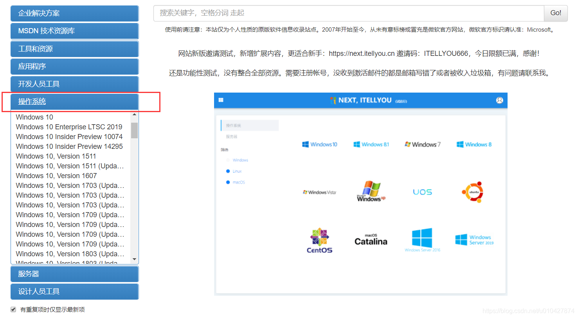The height and width of the screenshot is (318, 578).
Task: Click the Windows 10 logo in the preview
Action: [320, 145]
